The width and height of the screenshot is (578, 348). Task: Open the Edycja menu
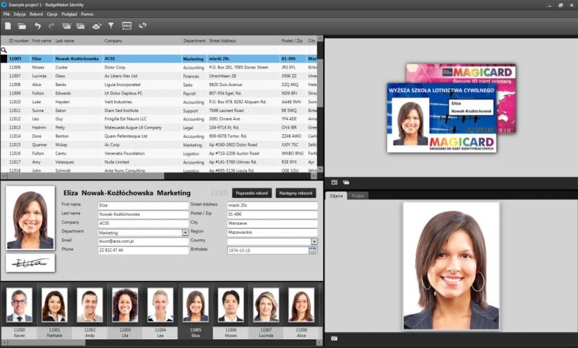(x=20, y=14)
